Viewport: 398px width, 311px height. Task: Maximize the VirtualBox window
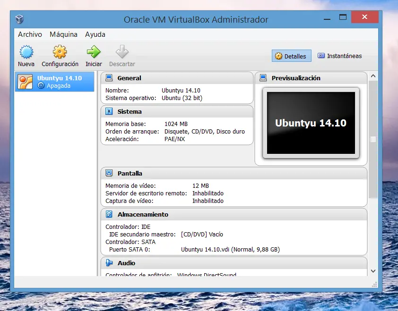tap(343, 17)
